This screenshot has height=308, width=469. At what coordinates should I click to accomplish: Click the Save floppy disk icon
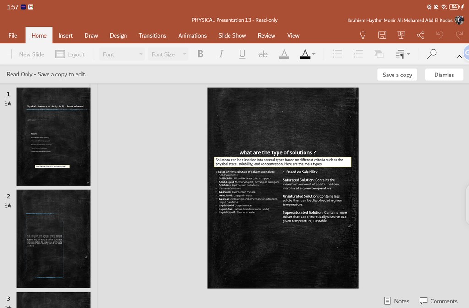point(382,35)
